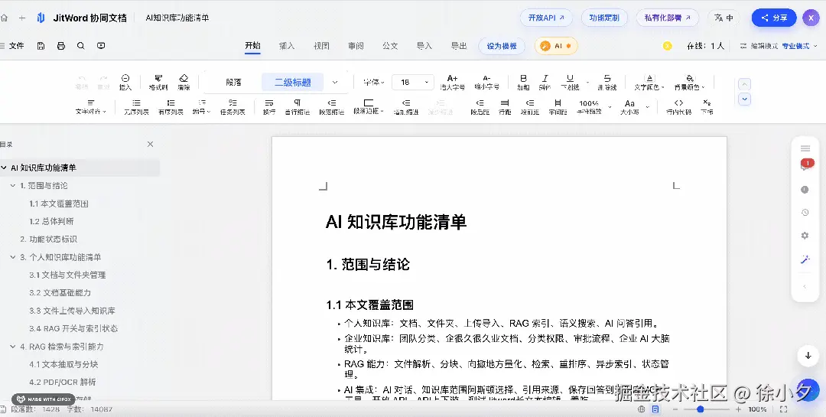The width and height of the screenshot is (826, 417).
Task: Open the text color (文字颜色) picker
Action: pos(649,82)
